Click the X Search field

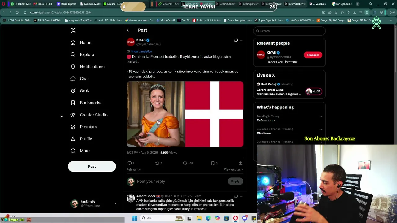pyautogui.click(x=289, y=31)
